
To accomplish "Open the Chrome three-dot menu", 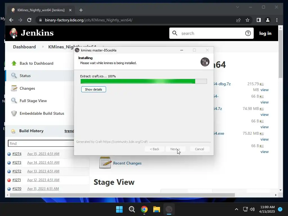I will click(x=277, y=20).
